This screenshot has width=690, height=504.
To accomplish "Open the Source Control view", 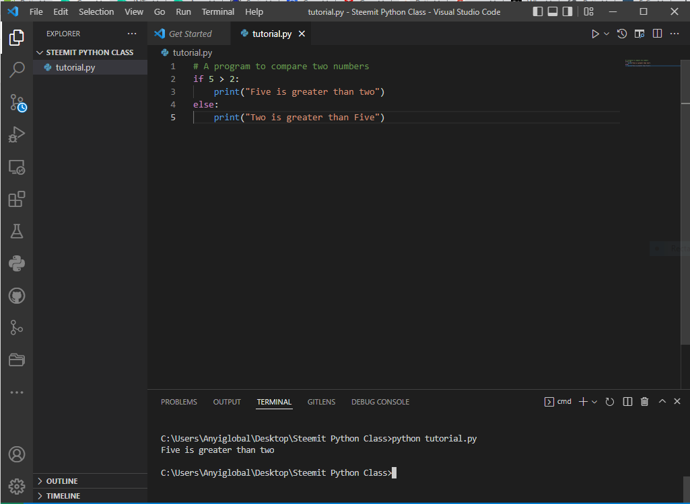I will [17, 102].
